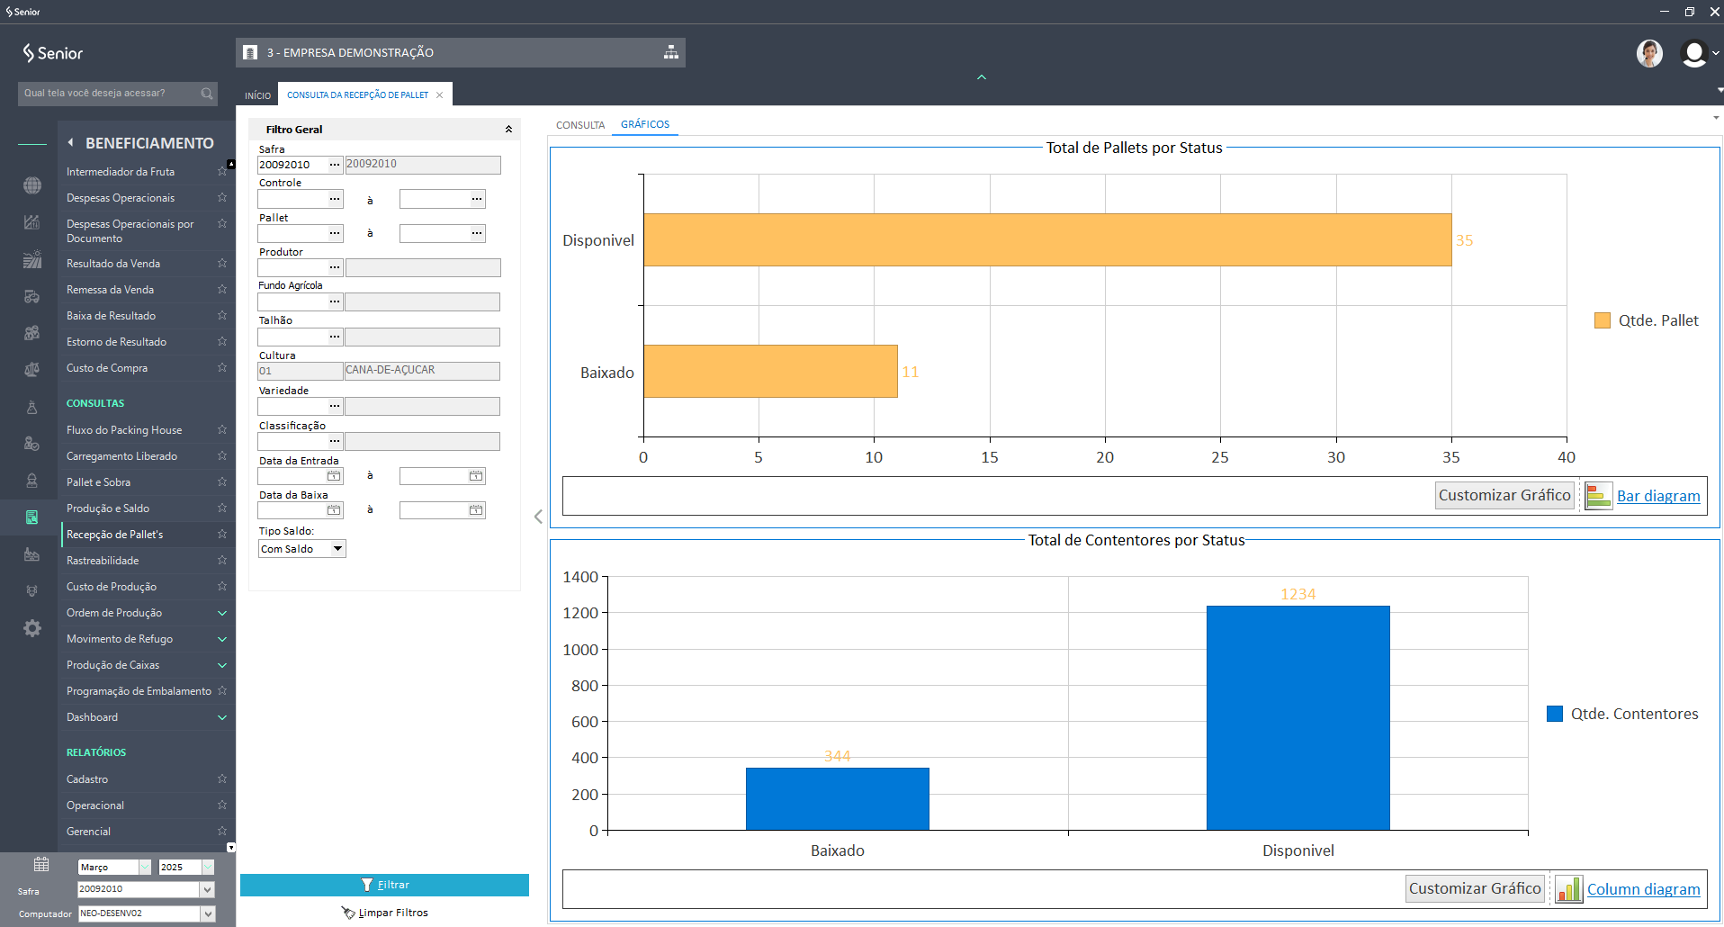The height and width of the screenshot is (927, 1724).
Task: Click the Cultura code input field
Action: [x=300, y=371]
